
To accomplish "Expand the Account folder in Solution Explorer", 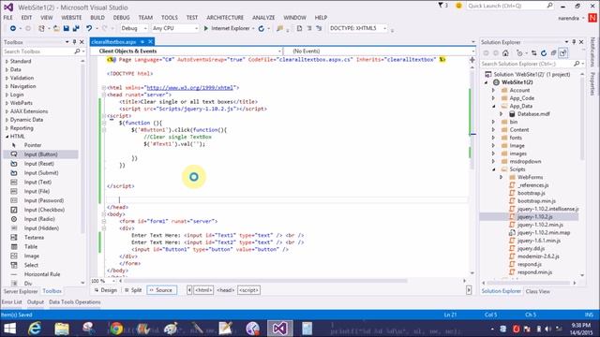I will [x=494, y=90].
